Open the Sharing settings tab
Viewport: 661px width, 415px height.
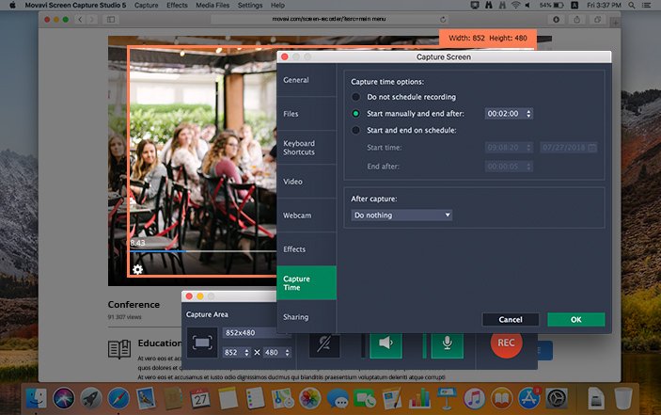tap(307, 317)
